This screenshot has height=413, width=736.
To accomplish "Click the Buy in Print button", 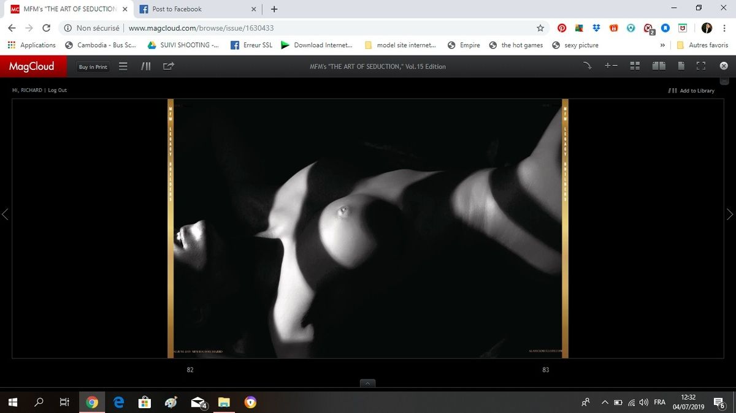I will [x=93, y=67].
